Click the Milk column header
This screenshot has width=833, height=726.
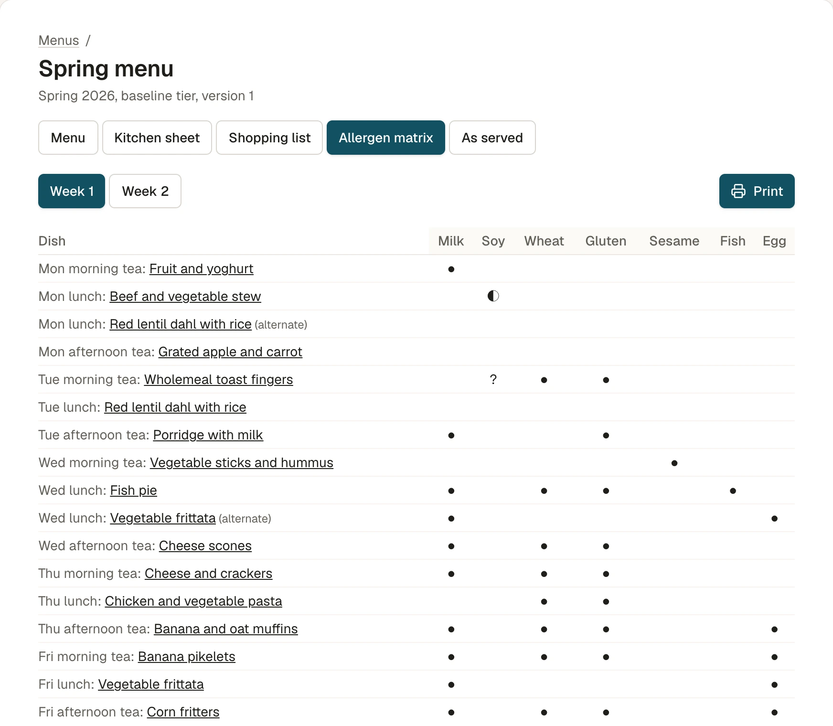pyautogui.click(x=451, y=241)
